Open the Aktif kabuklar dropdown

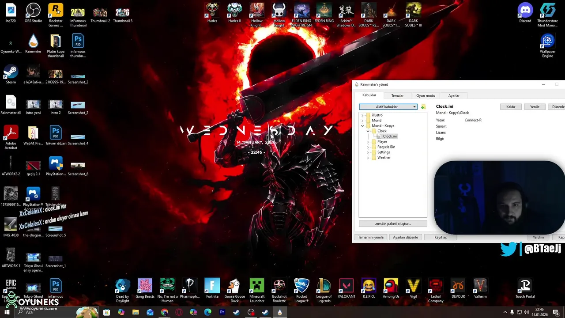coord(388,107)
